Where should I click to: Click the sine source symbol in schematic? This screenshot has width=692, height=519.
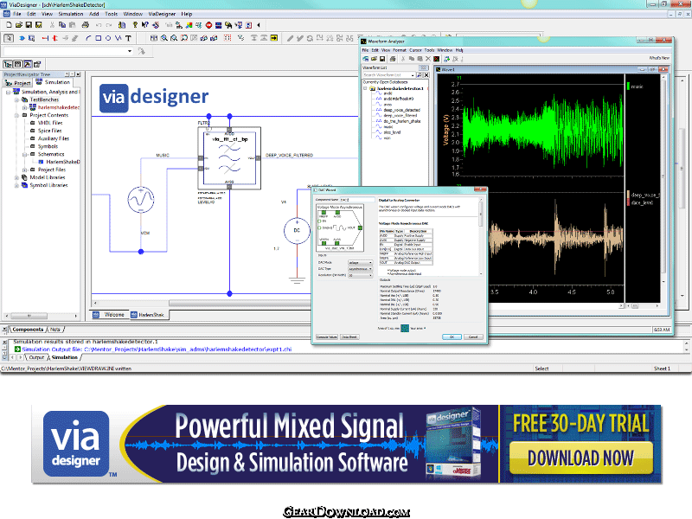coord(141,200)
